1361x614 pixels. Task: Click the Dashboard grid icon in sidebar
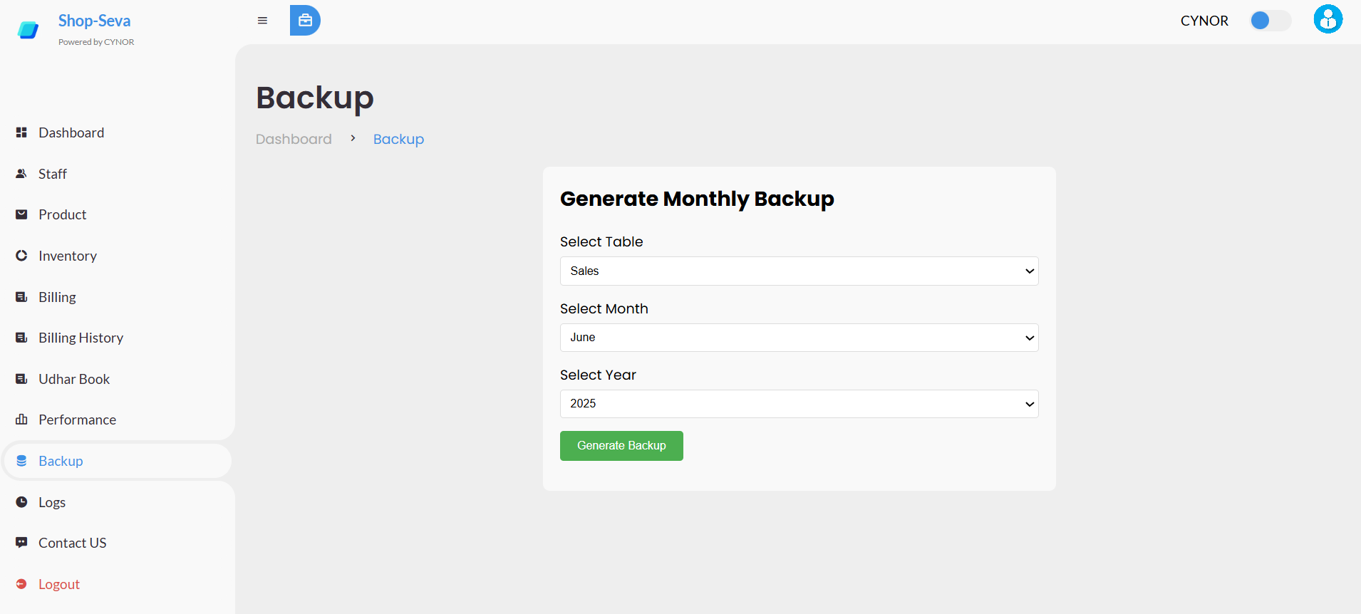[21, 132]
